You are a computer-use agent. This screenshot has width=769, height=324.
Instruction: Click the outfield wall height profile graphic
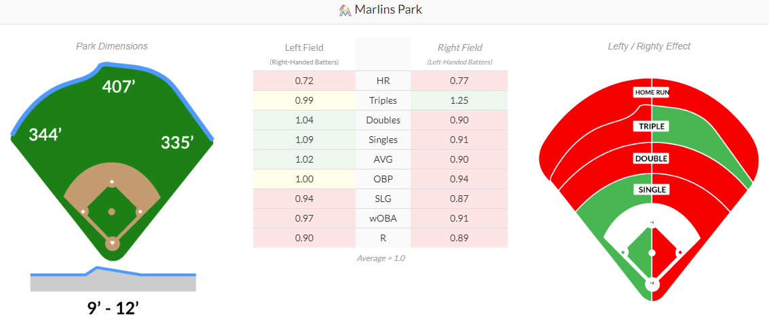[113, 279]
